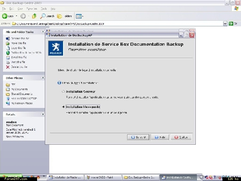The width and height of the screenshot is (241, 181).
Task: Open the File menu
Action: (x=4, y=9)
